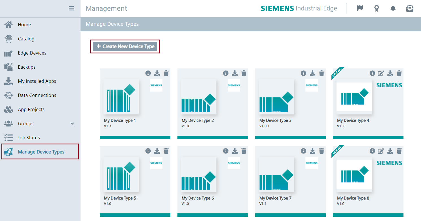Click version 'V1.1' under My Device Type 7
421x221 pixels.
click(x=263, y=204)
